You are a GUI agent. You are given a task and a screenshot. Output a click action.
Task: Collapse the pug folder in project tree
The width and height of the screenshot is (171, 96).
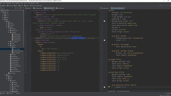(x=5, y=21)
